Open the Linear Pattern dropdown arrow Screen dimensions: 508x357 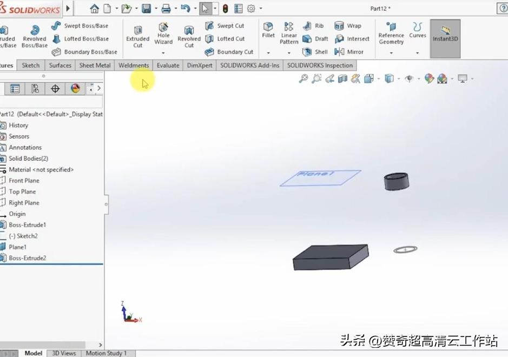(x=288, y=52)
